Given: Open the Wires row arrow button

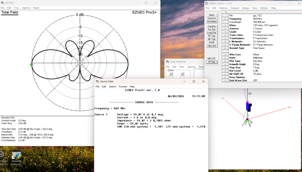Looking at the screenshot, I should pos(225,25).
